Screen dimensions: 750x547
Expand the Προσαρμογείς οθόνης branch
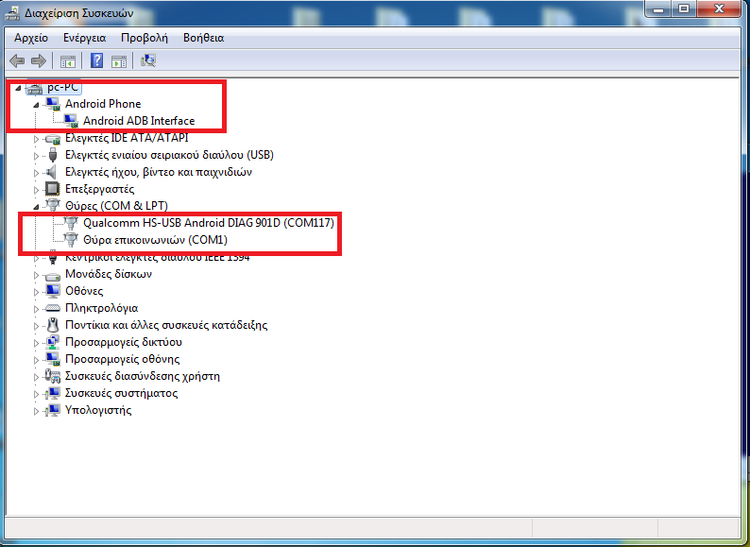[36, 360]
